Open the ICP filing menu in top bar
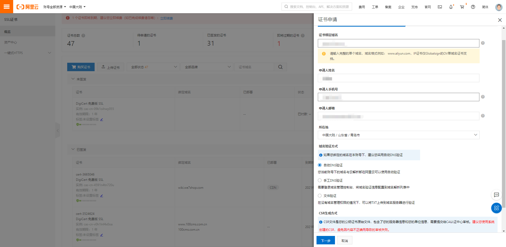 (x=388, y=7)
